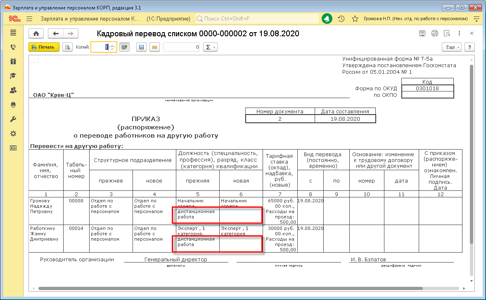Open the Еще dropdown menu
The width and height of the screenshot is (486, 300).
[x=452, y=47]
